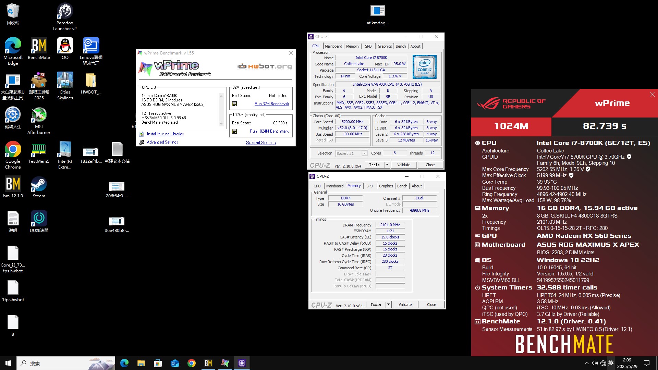The height and width of the screenshot is (370, 658).
Task: Click the Install Missing Libraries icon
Action: [x=142, y=134]
